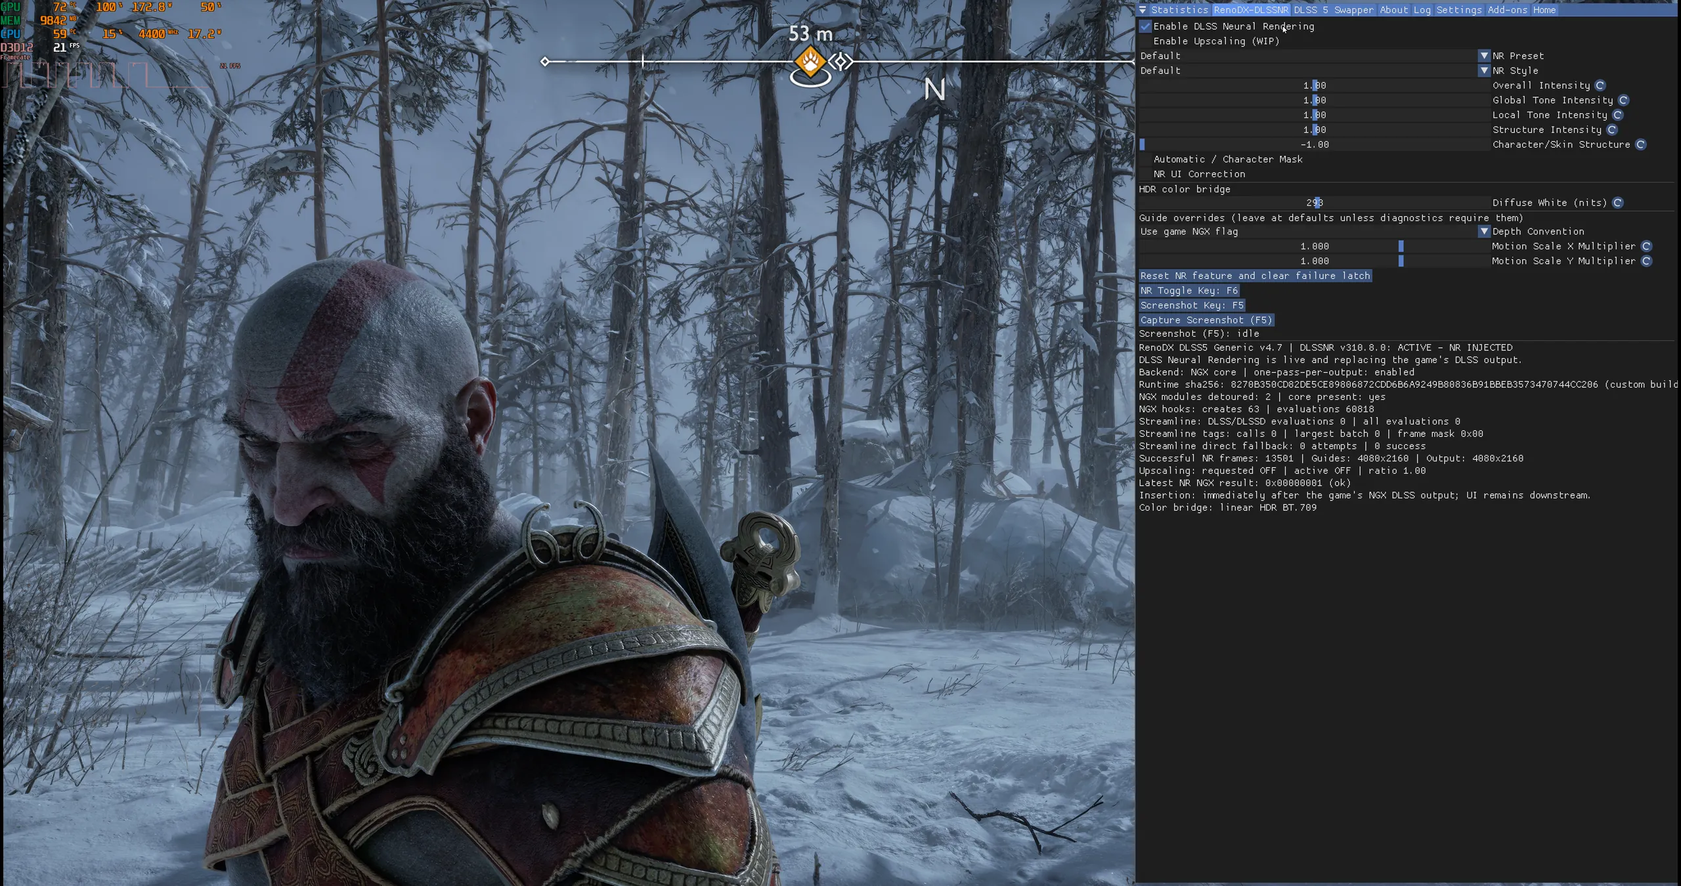
Task: Switch to the Statistics tab
Action: point(1179,10)
